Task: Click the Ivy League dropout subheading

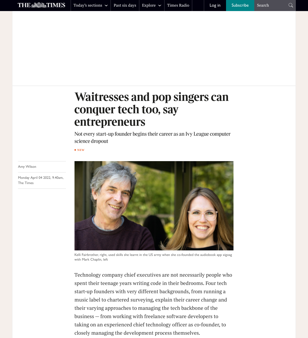Action: tap(152, 137)
